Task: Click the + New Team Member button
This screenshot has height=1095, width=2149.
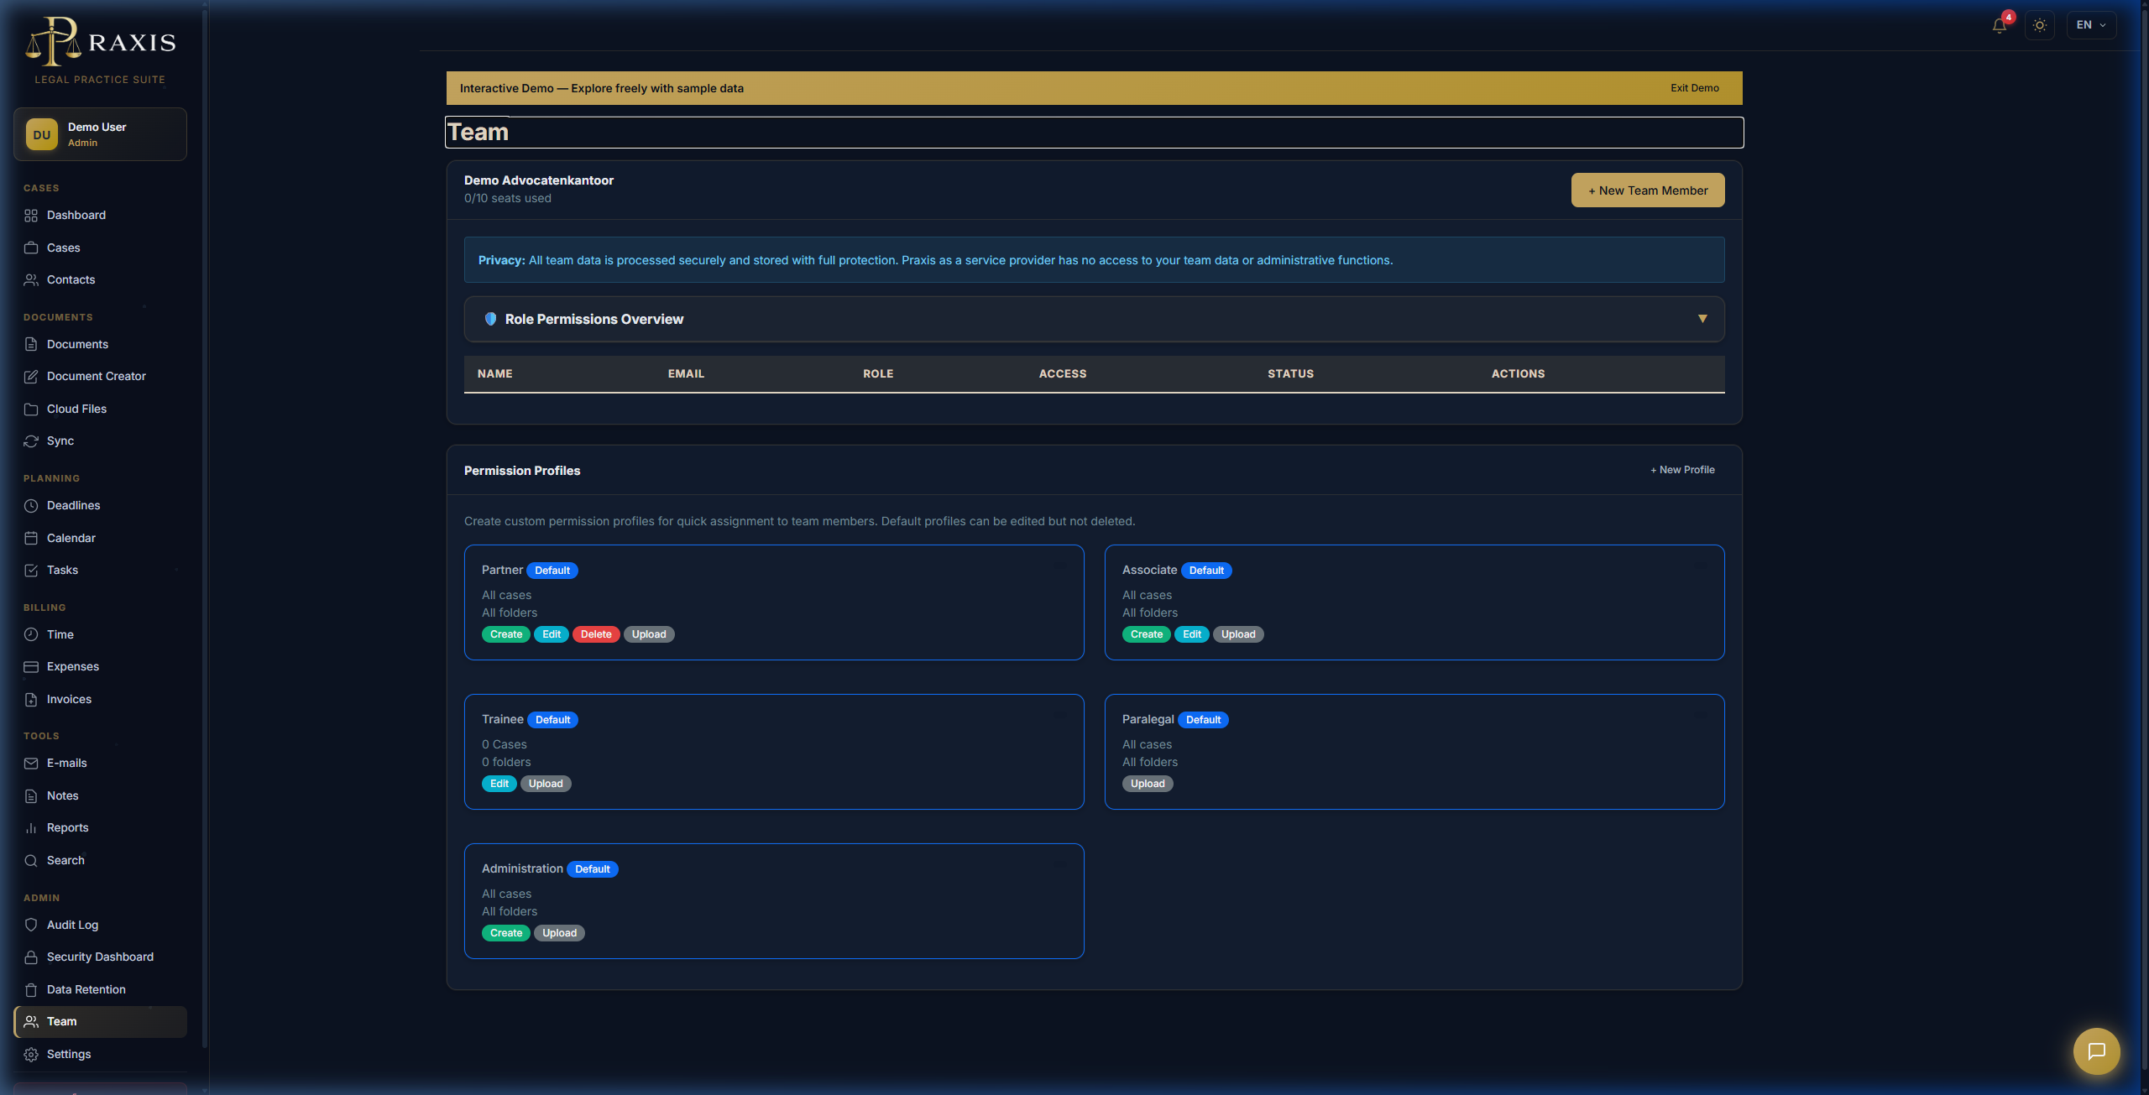Action: 1648,190
